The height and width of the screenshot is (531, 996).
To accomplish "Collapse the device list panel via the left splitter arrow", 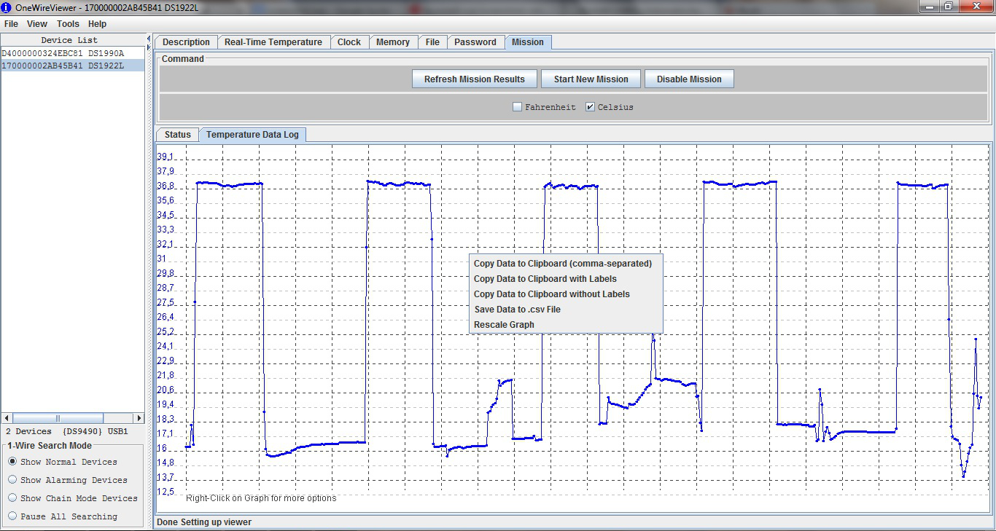I will [149, 37].
